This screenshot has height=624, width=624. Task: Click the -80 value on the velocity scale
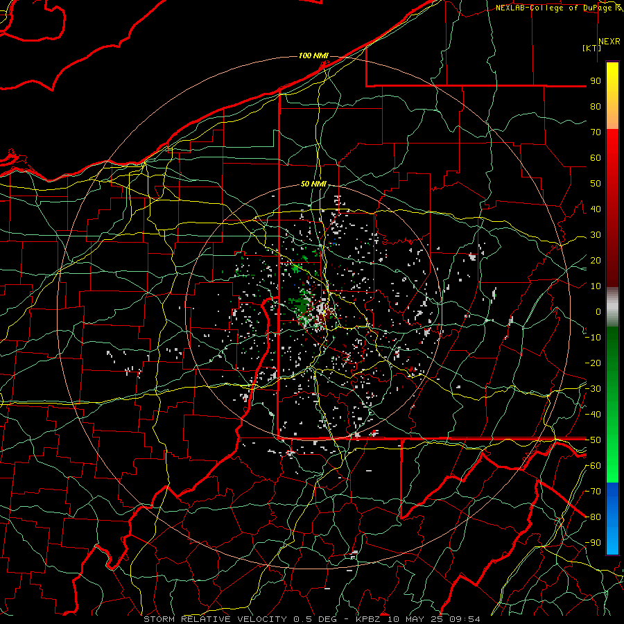click(593, 517)
